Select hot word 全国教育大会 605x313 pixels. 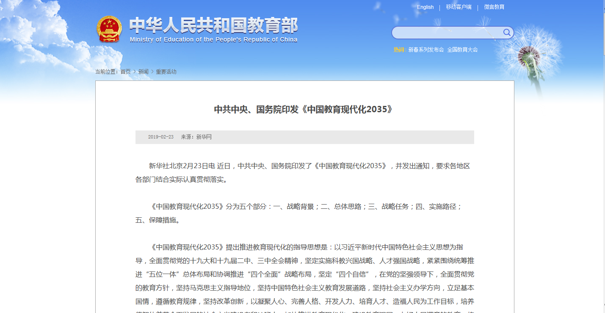click(x=462, y=50)
